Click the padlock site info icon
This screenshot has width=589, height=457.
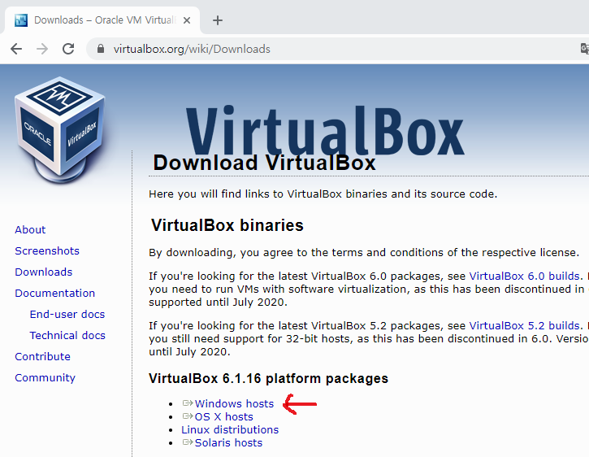click(x=100, y=49)
